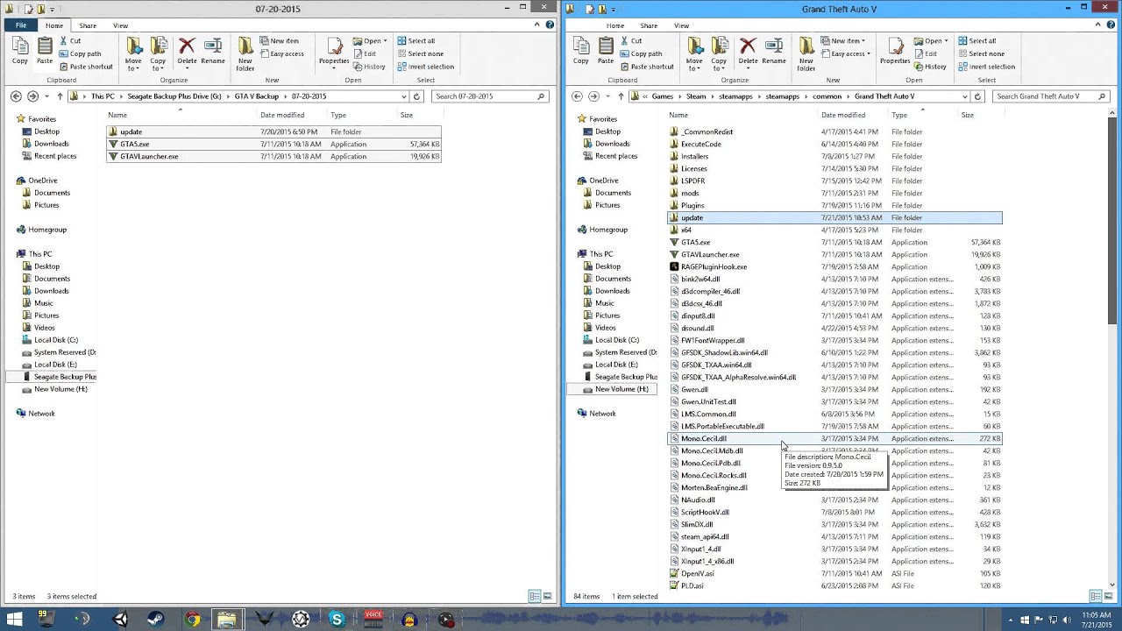Click Rename icon in left window ribbon

(213, 51)
